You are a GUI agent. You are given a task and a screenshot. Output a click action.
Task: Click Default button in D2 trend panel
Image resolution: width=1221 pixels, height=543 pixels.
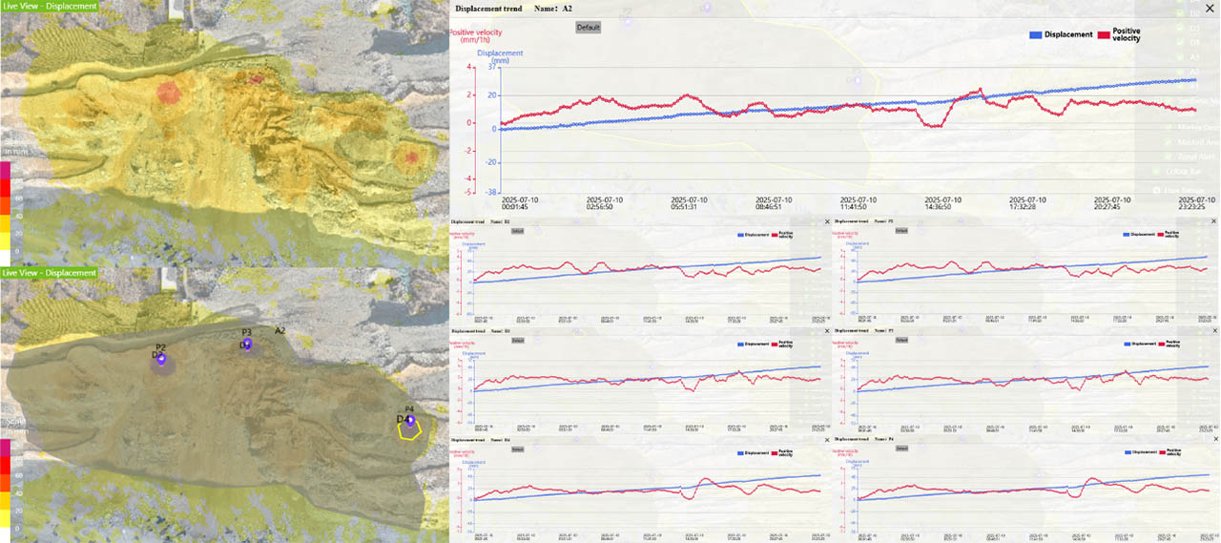pos(518,231)
